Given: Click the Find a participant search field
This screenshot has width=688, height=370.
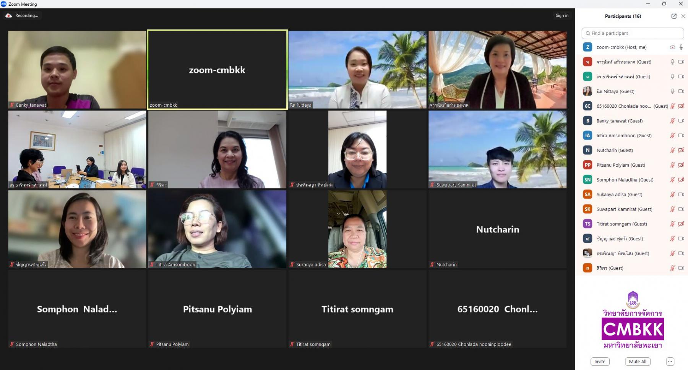Looking at the screenshot, I should [x=633, y=33].
